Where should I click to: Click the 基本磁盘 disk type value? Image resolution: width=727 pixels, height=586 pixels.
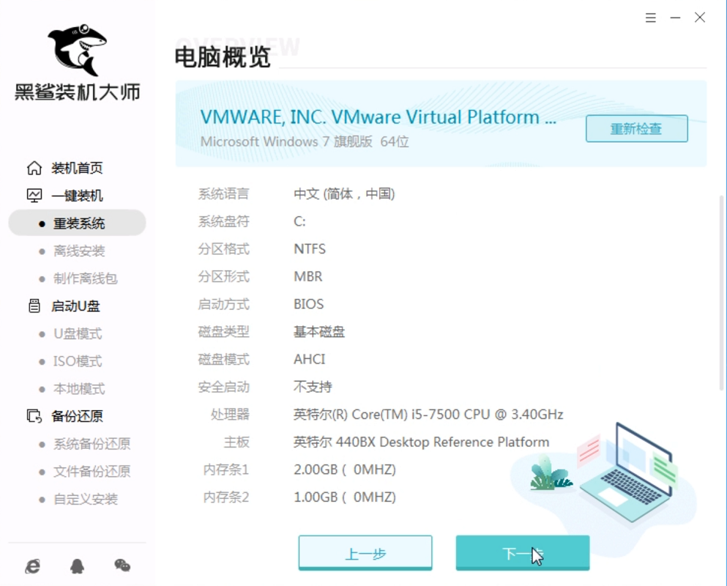tap(319, 332)
